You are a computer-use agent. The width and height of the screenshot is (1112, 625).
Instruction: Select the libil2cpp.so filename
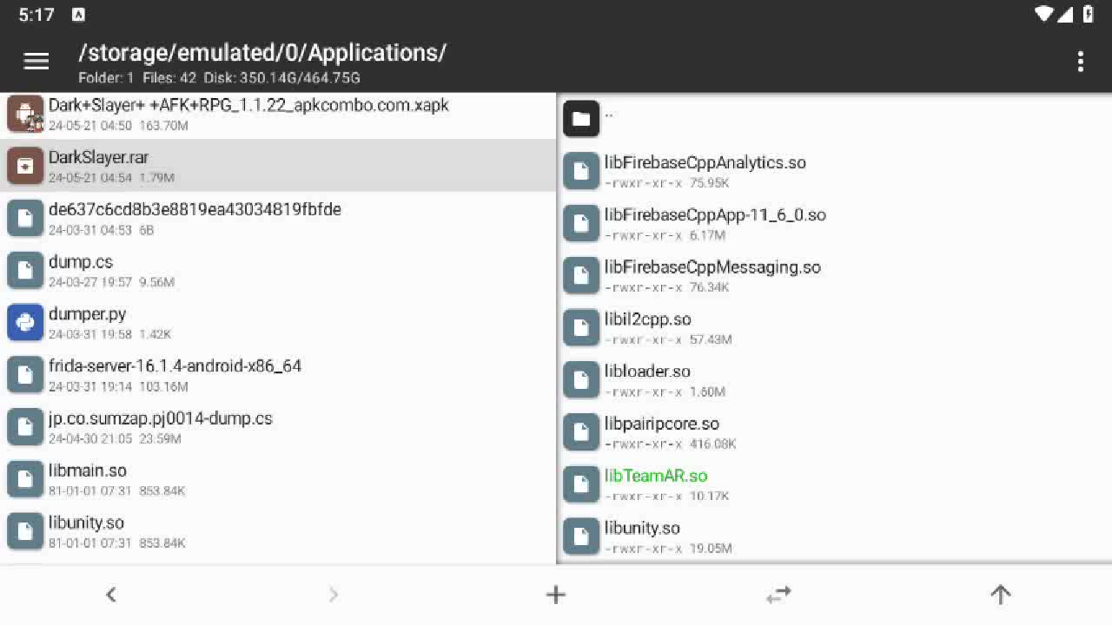point(648,319)
